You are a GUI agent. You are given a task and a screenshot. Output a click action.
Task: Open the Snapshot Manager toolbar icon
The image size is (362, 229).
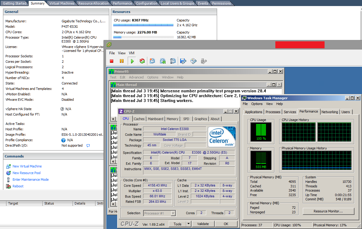click(173, 61)
